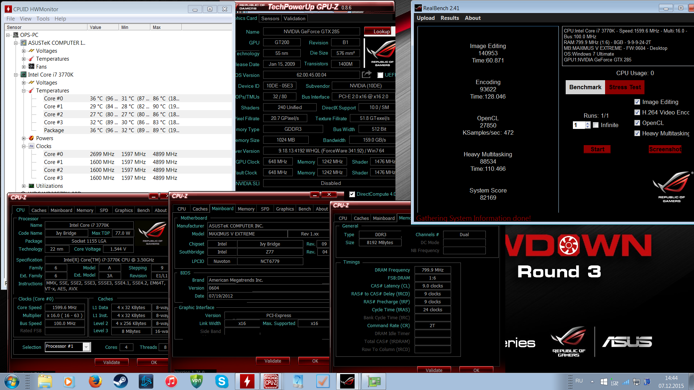Switch to ROG CPU-Z via its taskbar icon

tap(271, 381)
